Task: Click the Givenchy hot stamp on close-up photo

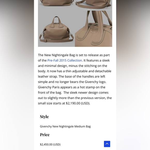Action: (x=93, y=32)
